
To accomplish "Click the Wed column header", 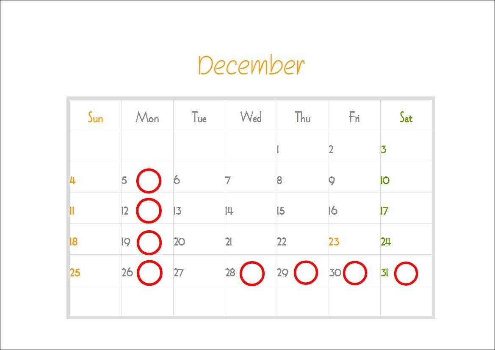I will [x=251, y=117].
